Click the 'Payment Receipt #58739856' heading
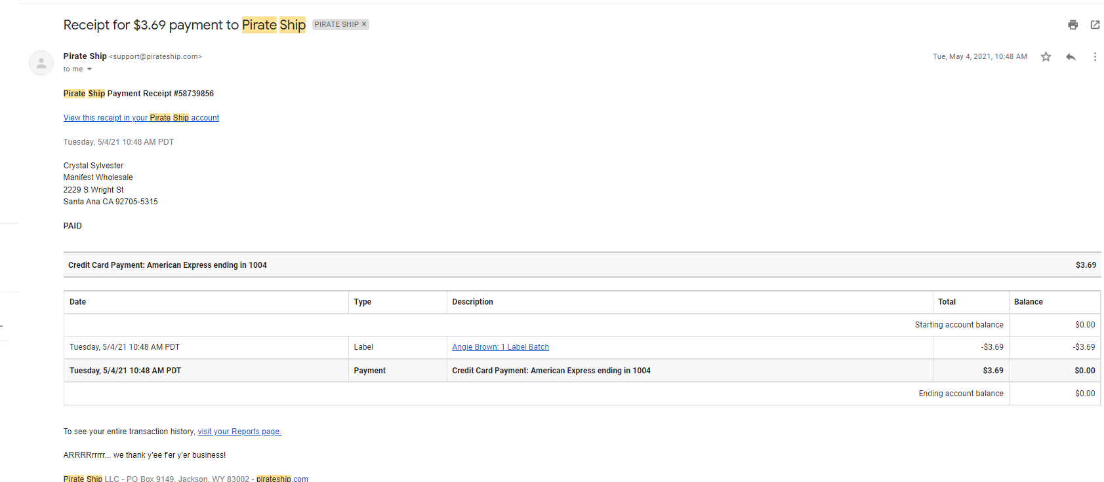 tap(161, 94)
